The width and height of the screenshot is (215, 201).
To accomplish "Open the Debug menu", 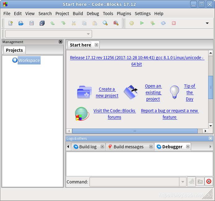I will [x=93, y=14].
